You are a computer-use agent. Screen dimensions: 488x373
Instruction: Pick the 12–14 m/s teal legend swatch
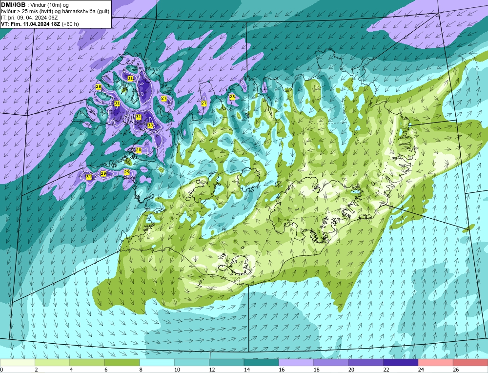tap(226, 362)
